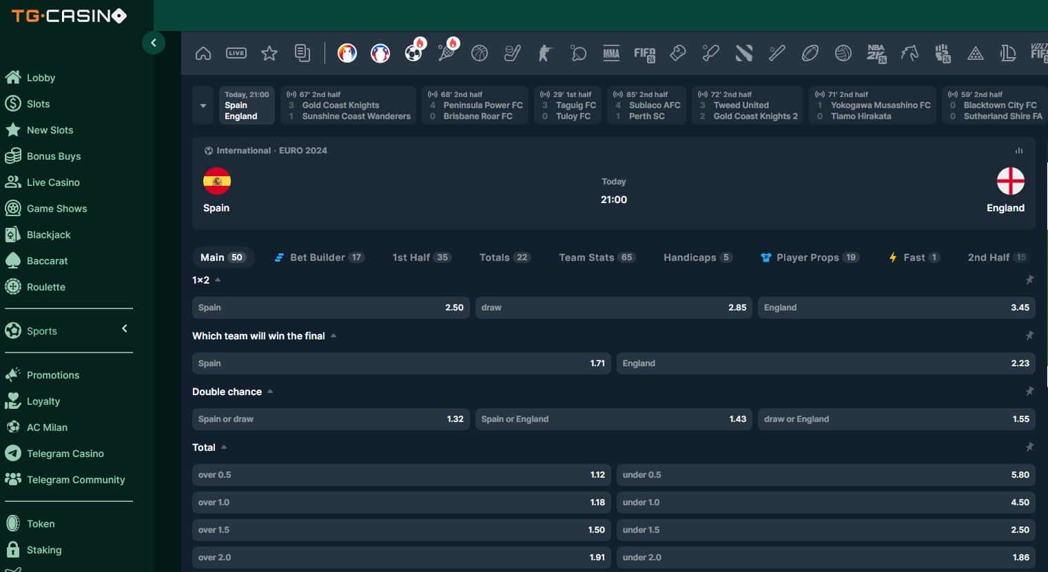Open match statistics chart icon

(x=1019, y=151)
